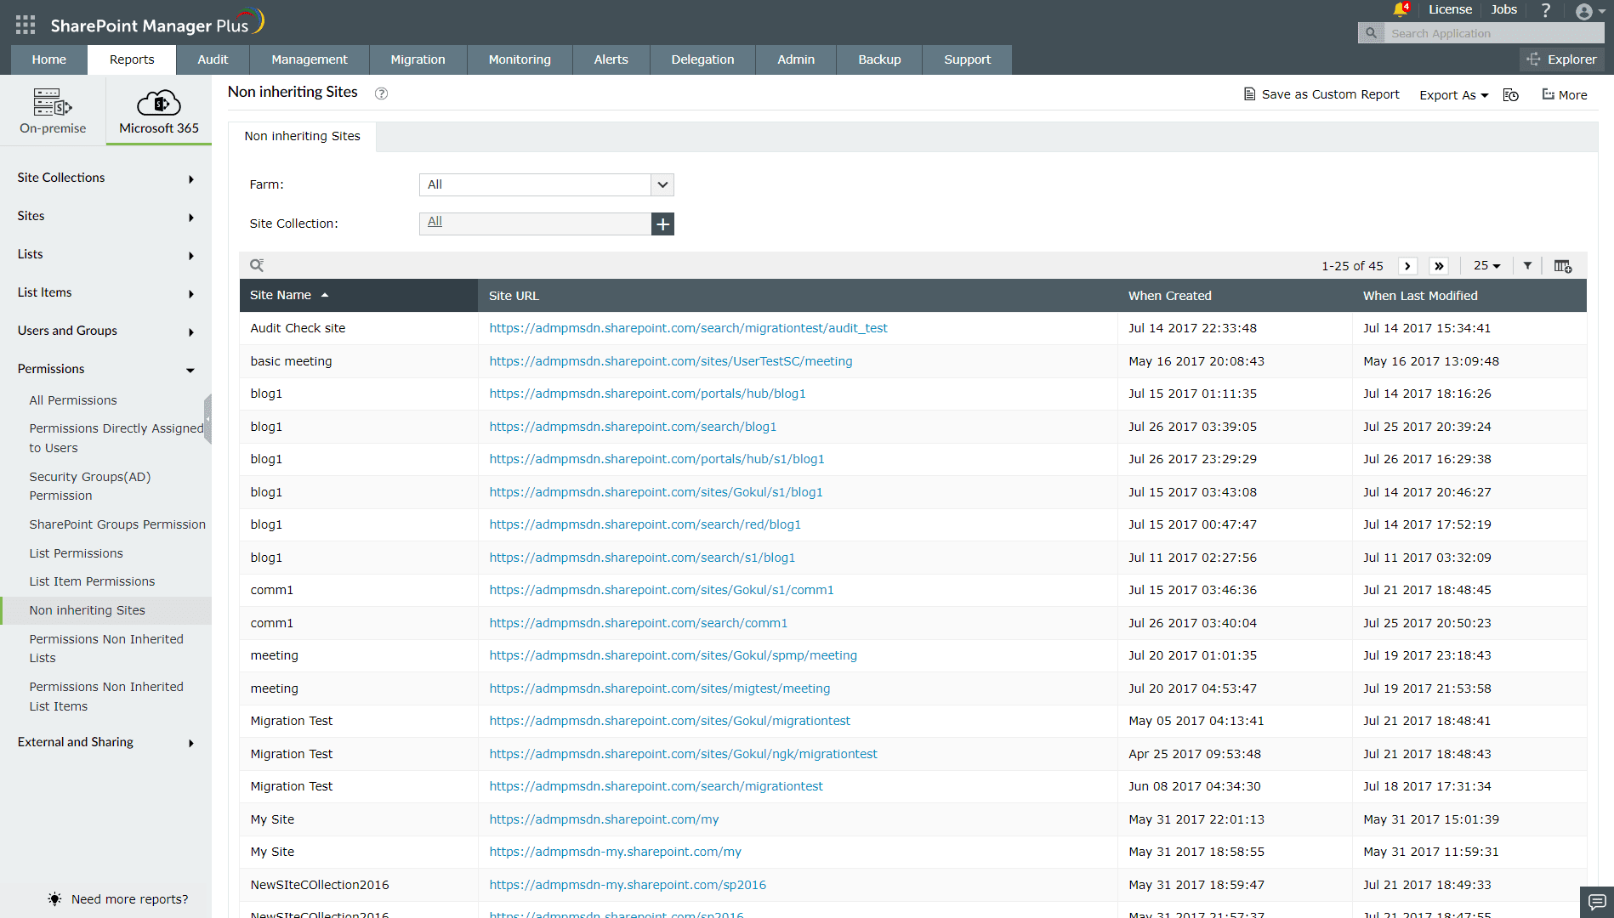This screenshot has height=918, width=1614.
Task: Expand the Lists menu
Action: tap(105, 254)
